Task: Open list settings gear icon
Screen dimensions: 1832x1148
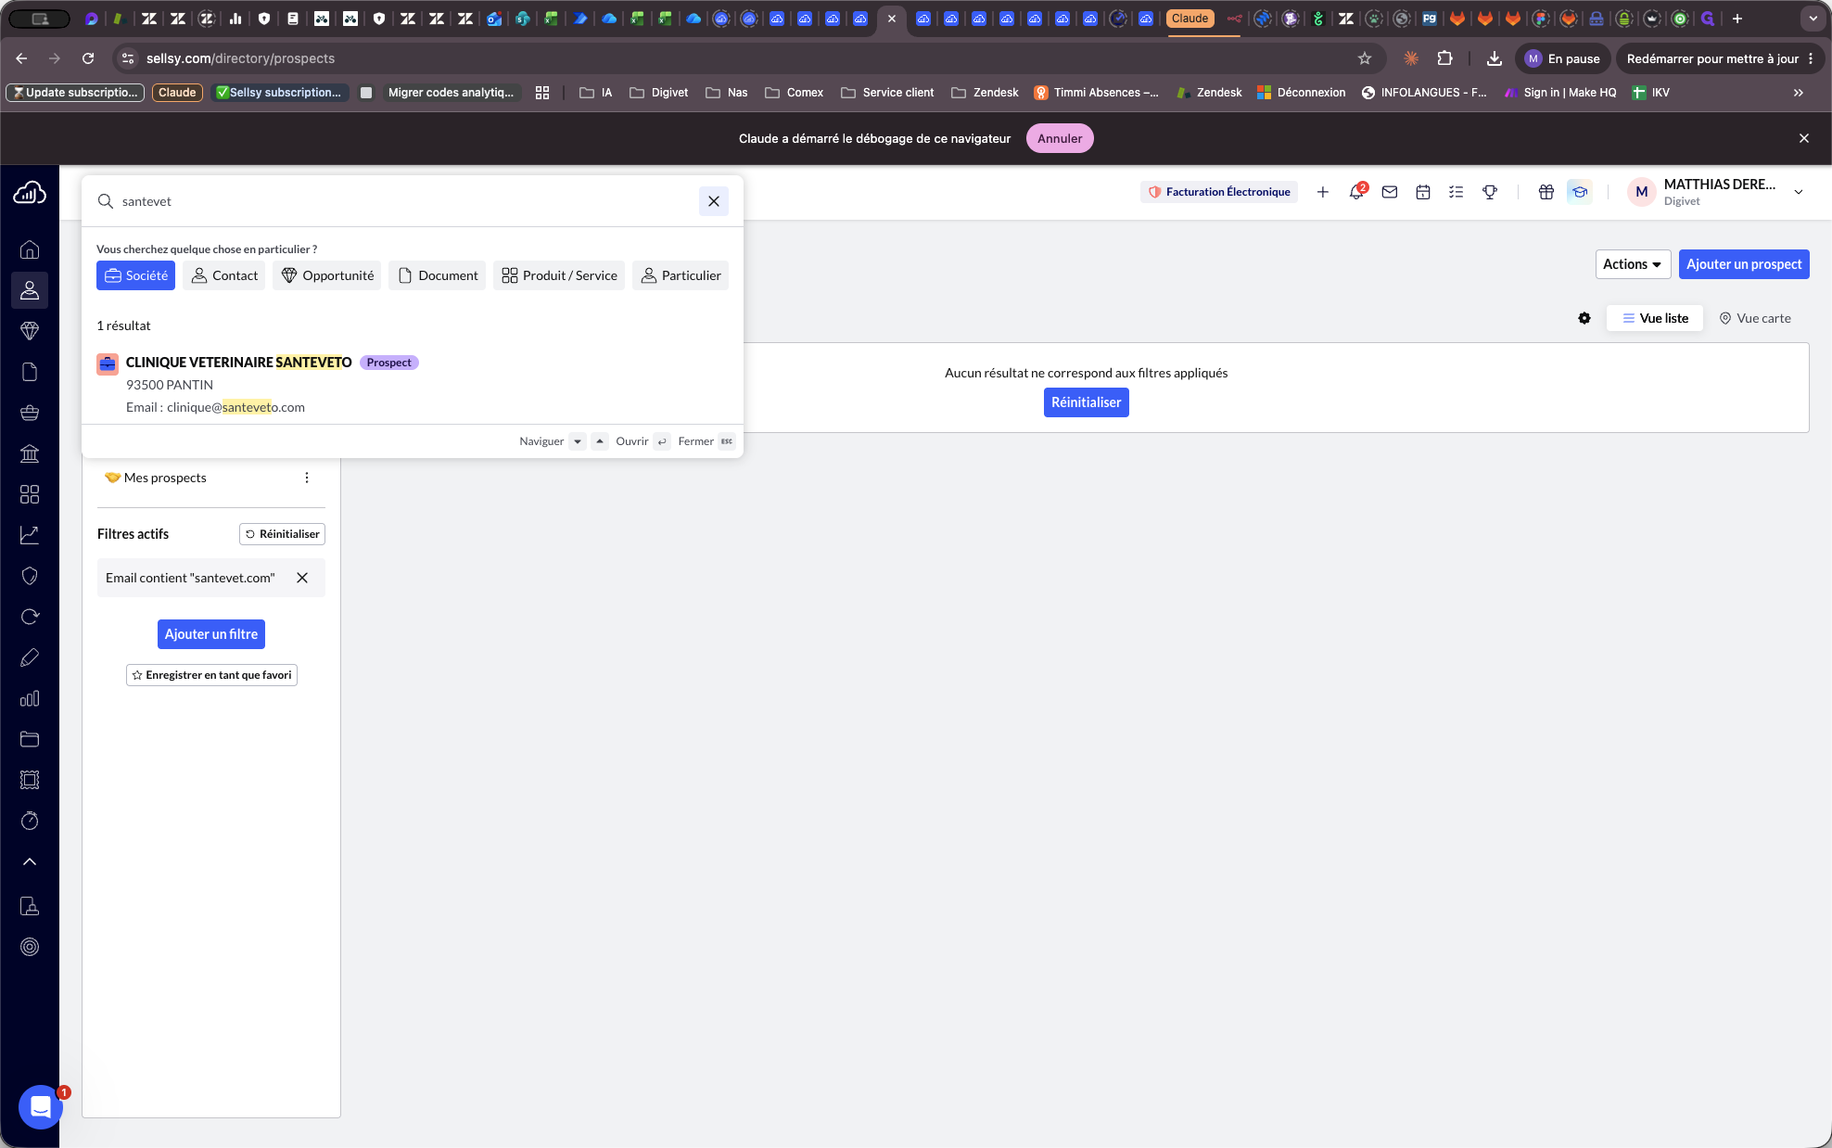Action: tap(1584, 318)
